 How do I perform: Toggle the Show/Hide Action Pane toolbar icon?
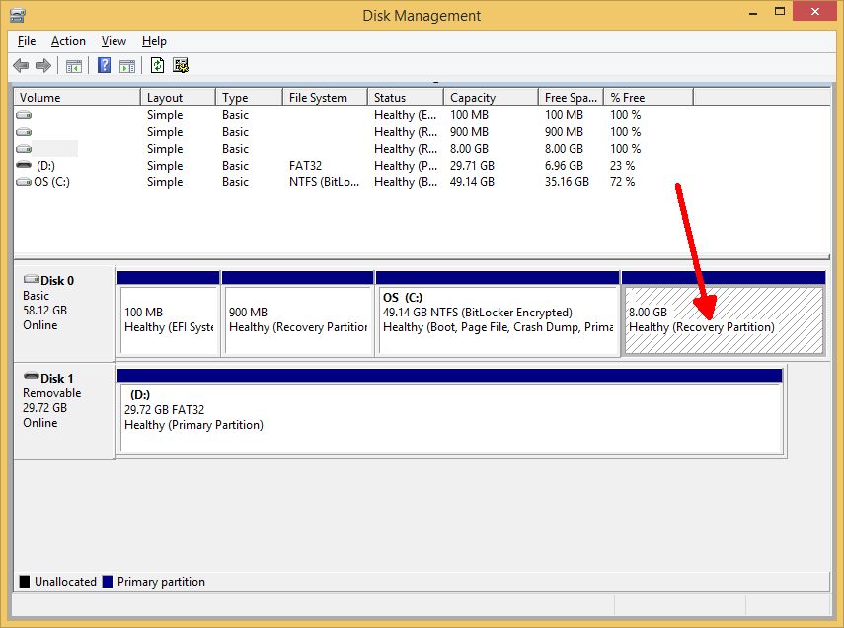tap(127, 66)
